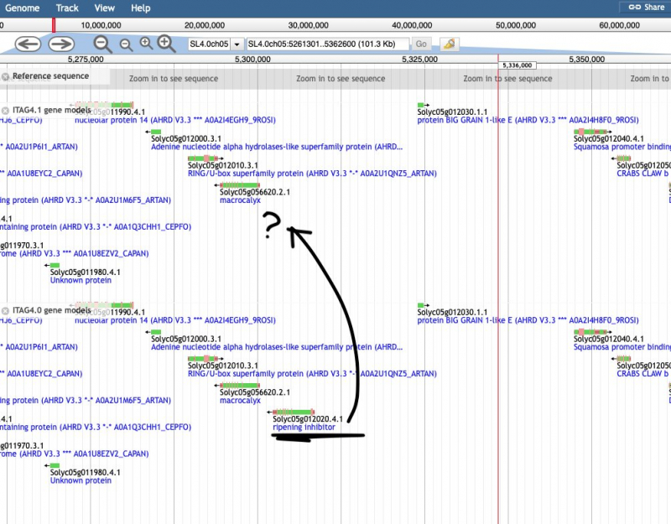Open the SL4.0ch05 chromosome dropdown
This screenshot has width=671, height=524.
click(x=237, y=43)
